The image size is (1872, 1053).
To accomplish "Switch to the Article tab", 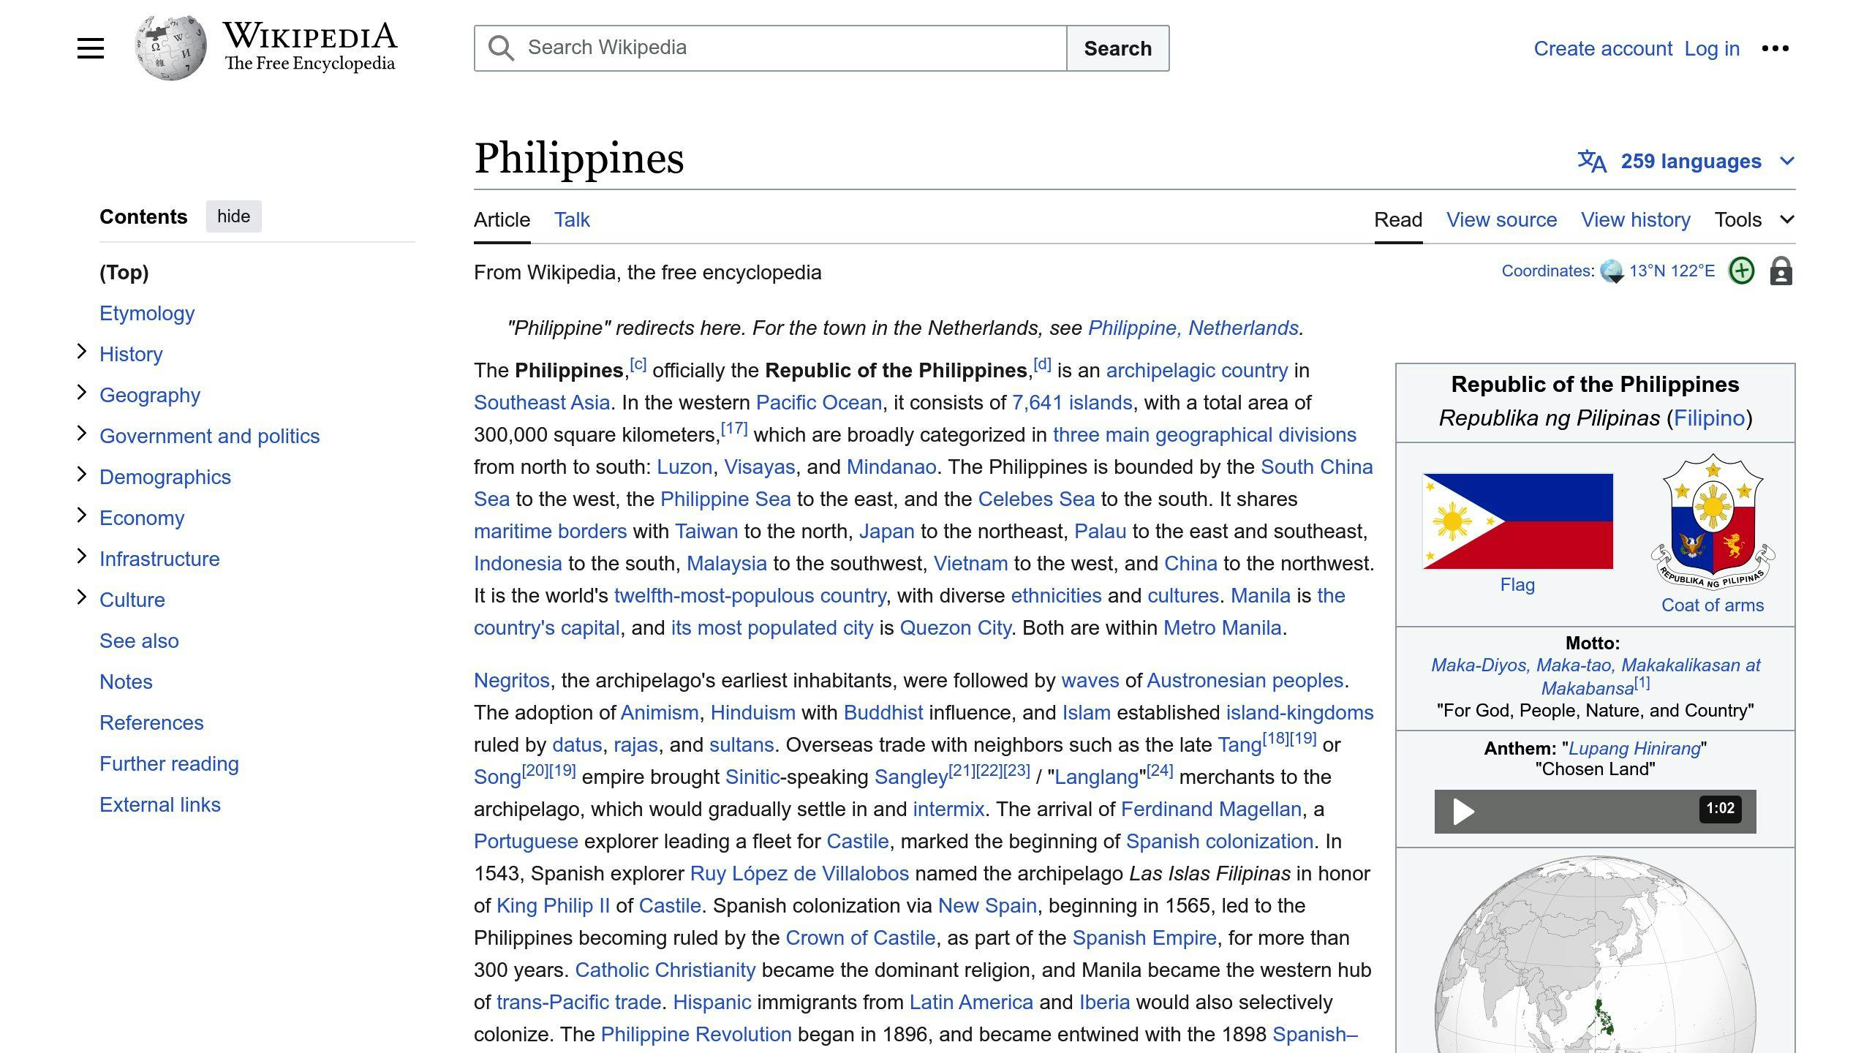I will 502,219.
